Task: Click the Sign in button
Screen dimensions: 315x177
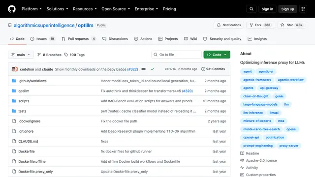Action: (x=267, y=9)
